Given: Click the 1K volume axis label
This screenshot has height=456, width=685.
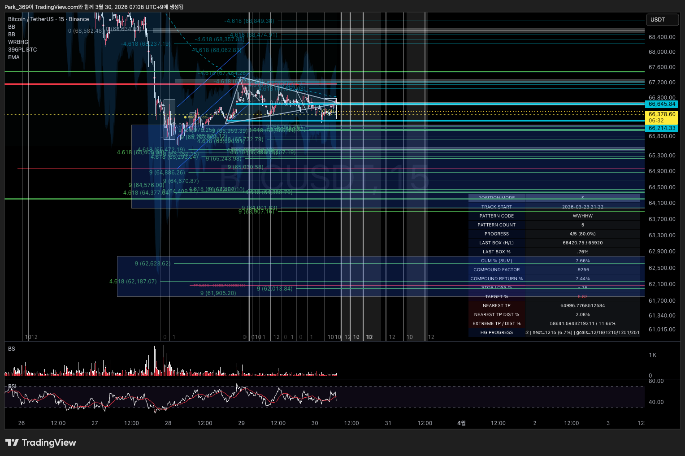Looking at the screenshot, I should click(x=653, y=355).
